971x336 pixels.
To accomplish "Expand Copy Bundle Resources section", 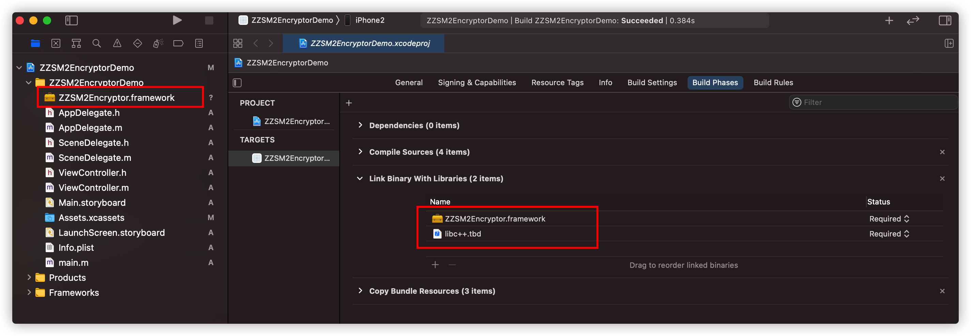I will click(x=360, y=291).
